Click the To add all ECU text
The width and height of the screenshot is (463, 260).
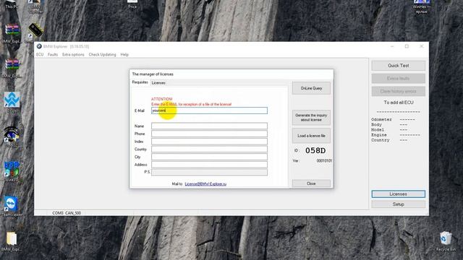point(399,103)
